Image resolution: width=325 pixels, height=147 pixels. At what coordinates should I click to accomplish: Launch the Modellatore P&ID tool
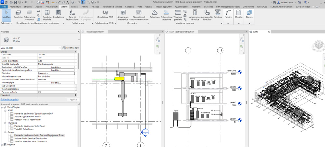[x=105, y=14]
